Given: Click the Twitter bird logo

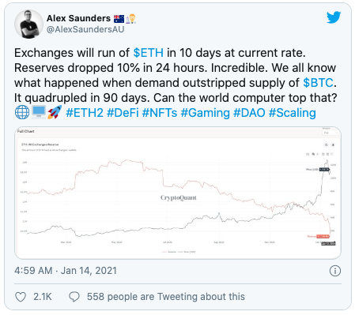Looking at the screenshot, I should [x=334, y=17].
